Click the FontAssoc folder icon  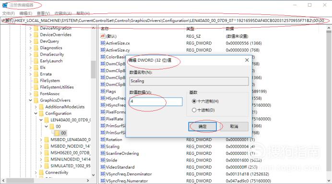point(36,94)
